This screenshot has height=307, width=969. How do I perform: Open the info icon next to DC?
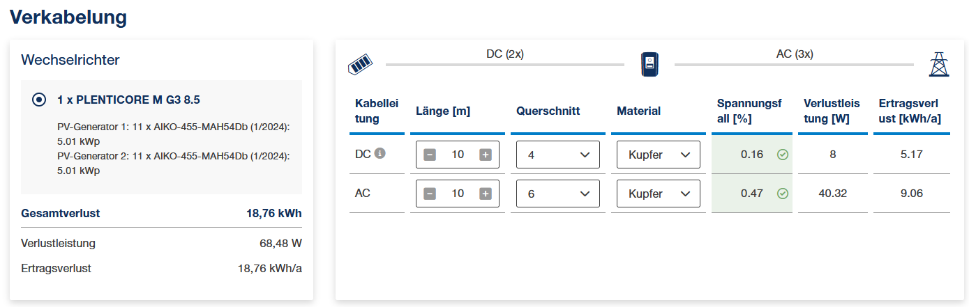pos(380,153)
